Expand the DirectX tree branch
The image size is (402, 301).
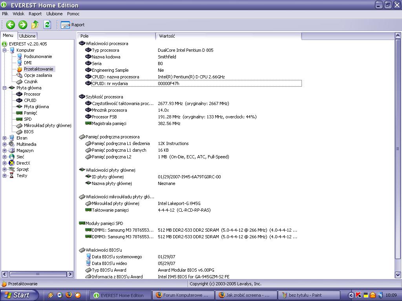tap(4, 163)
